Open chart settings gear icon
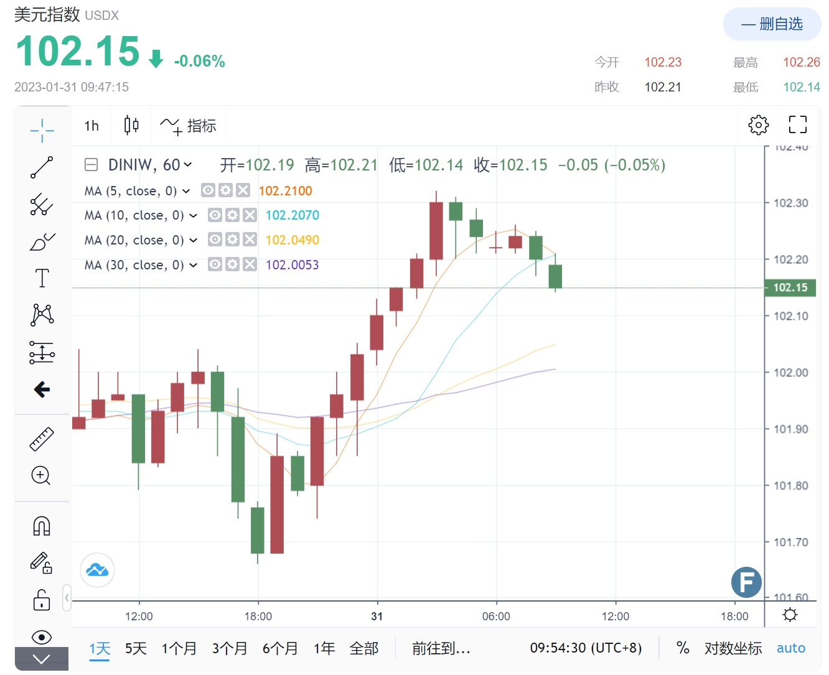Image resolution: width=829 pixels, height=675 pixels. coord(758,125)
